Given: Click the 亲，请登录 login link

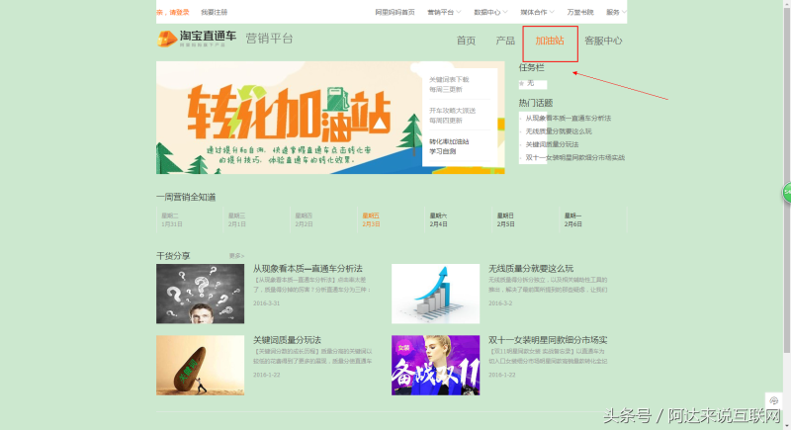Looking at the screenshot, I should tap(172, 12).
